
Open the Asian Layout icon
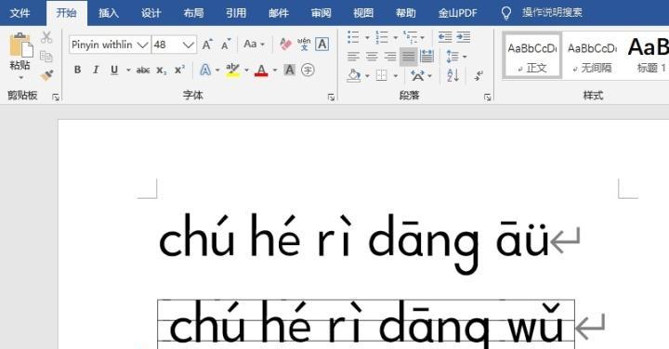coord(418,75)
